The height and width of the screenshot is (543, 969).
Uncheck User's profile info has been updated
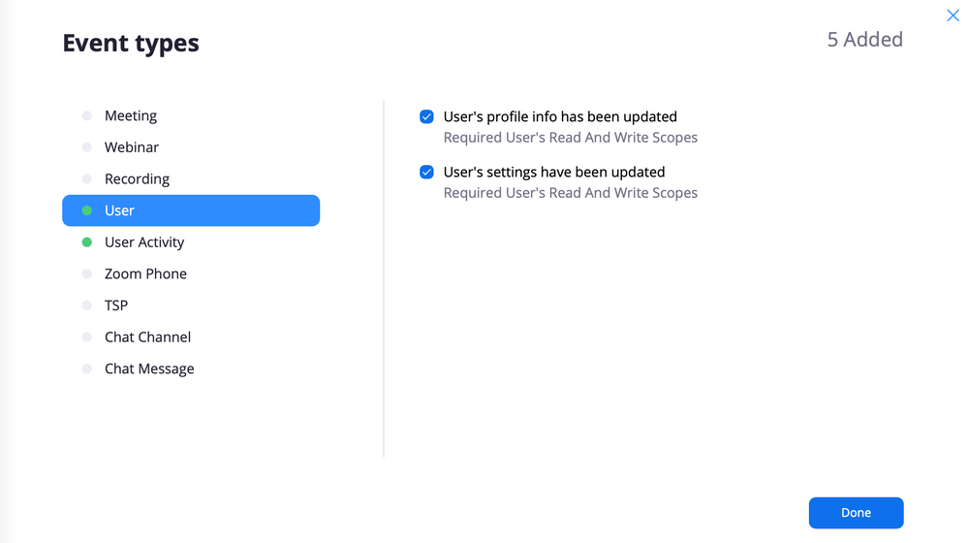[426, 117]
